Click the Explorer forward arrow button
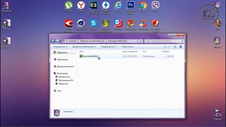Image resolution: width=226 pixels, height=127 pixels. click(x=57, y=41)
